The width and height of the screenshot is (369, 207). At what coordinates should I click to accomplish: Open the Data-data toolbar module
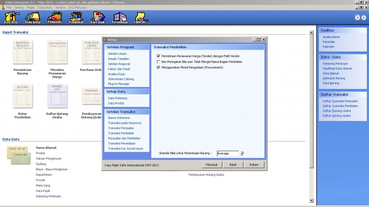[11, 17]
